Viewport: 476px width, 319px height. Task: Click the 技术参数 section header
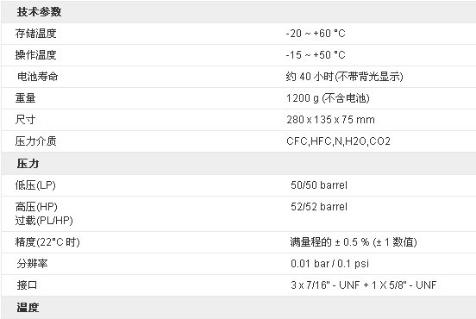39,12
